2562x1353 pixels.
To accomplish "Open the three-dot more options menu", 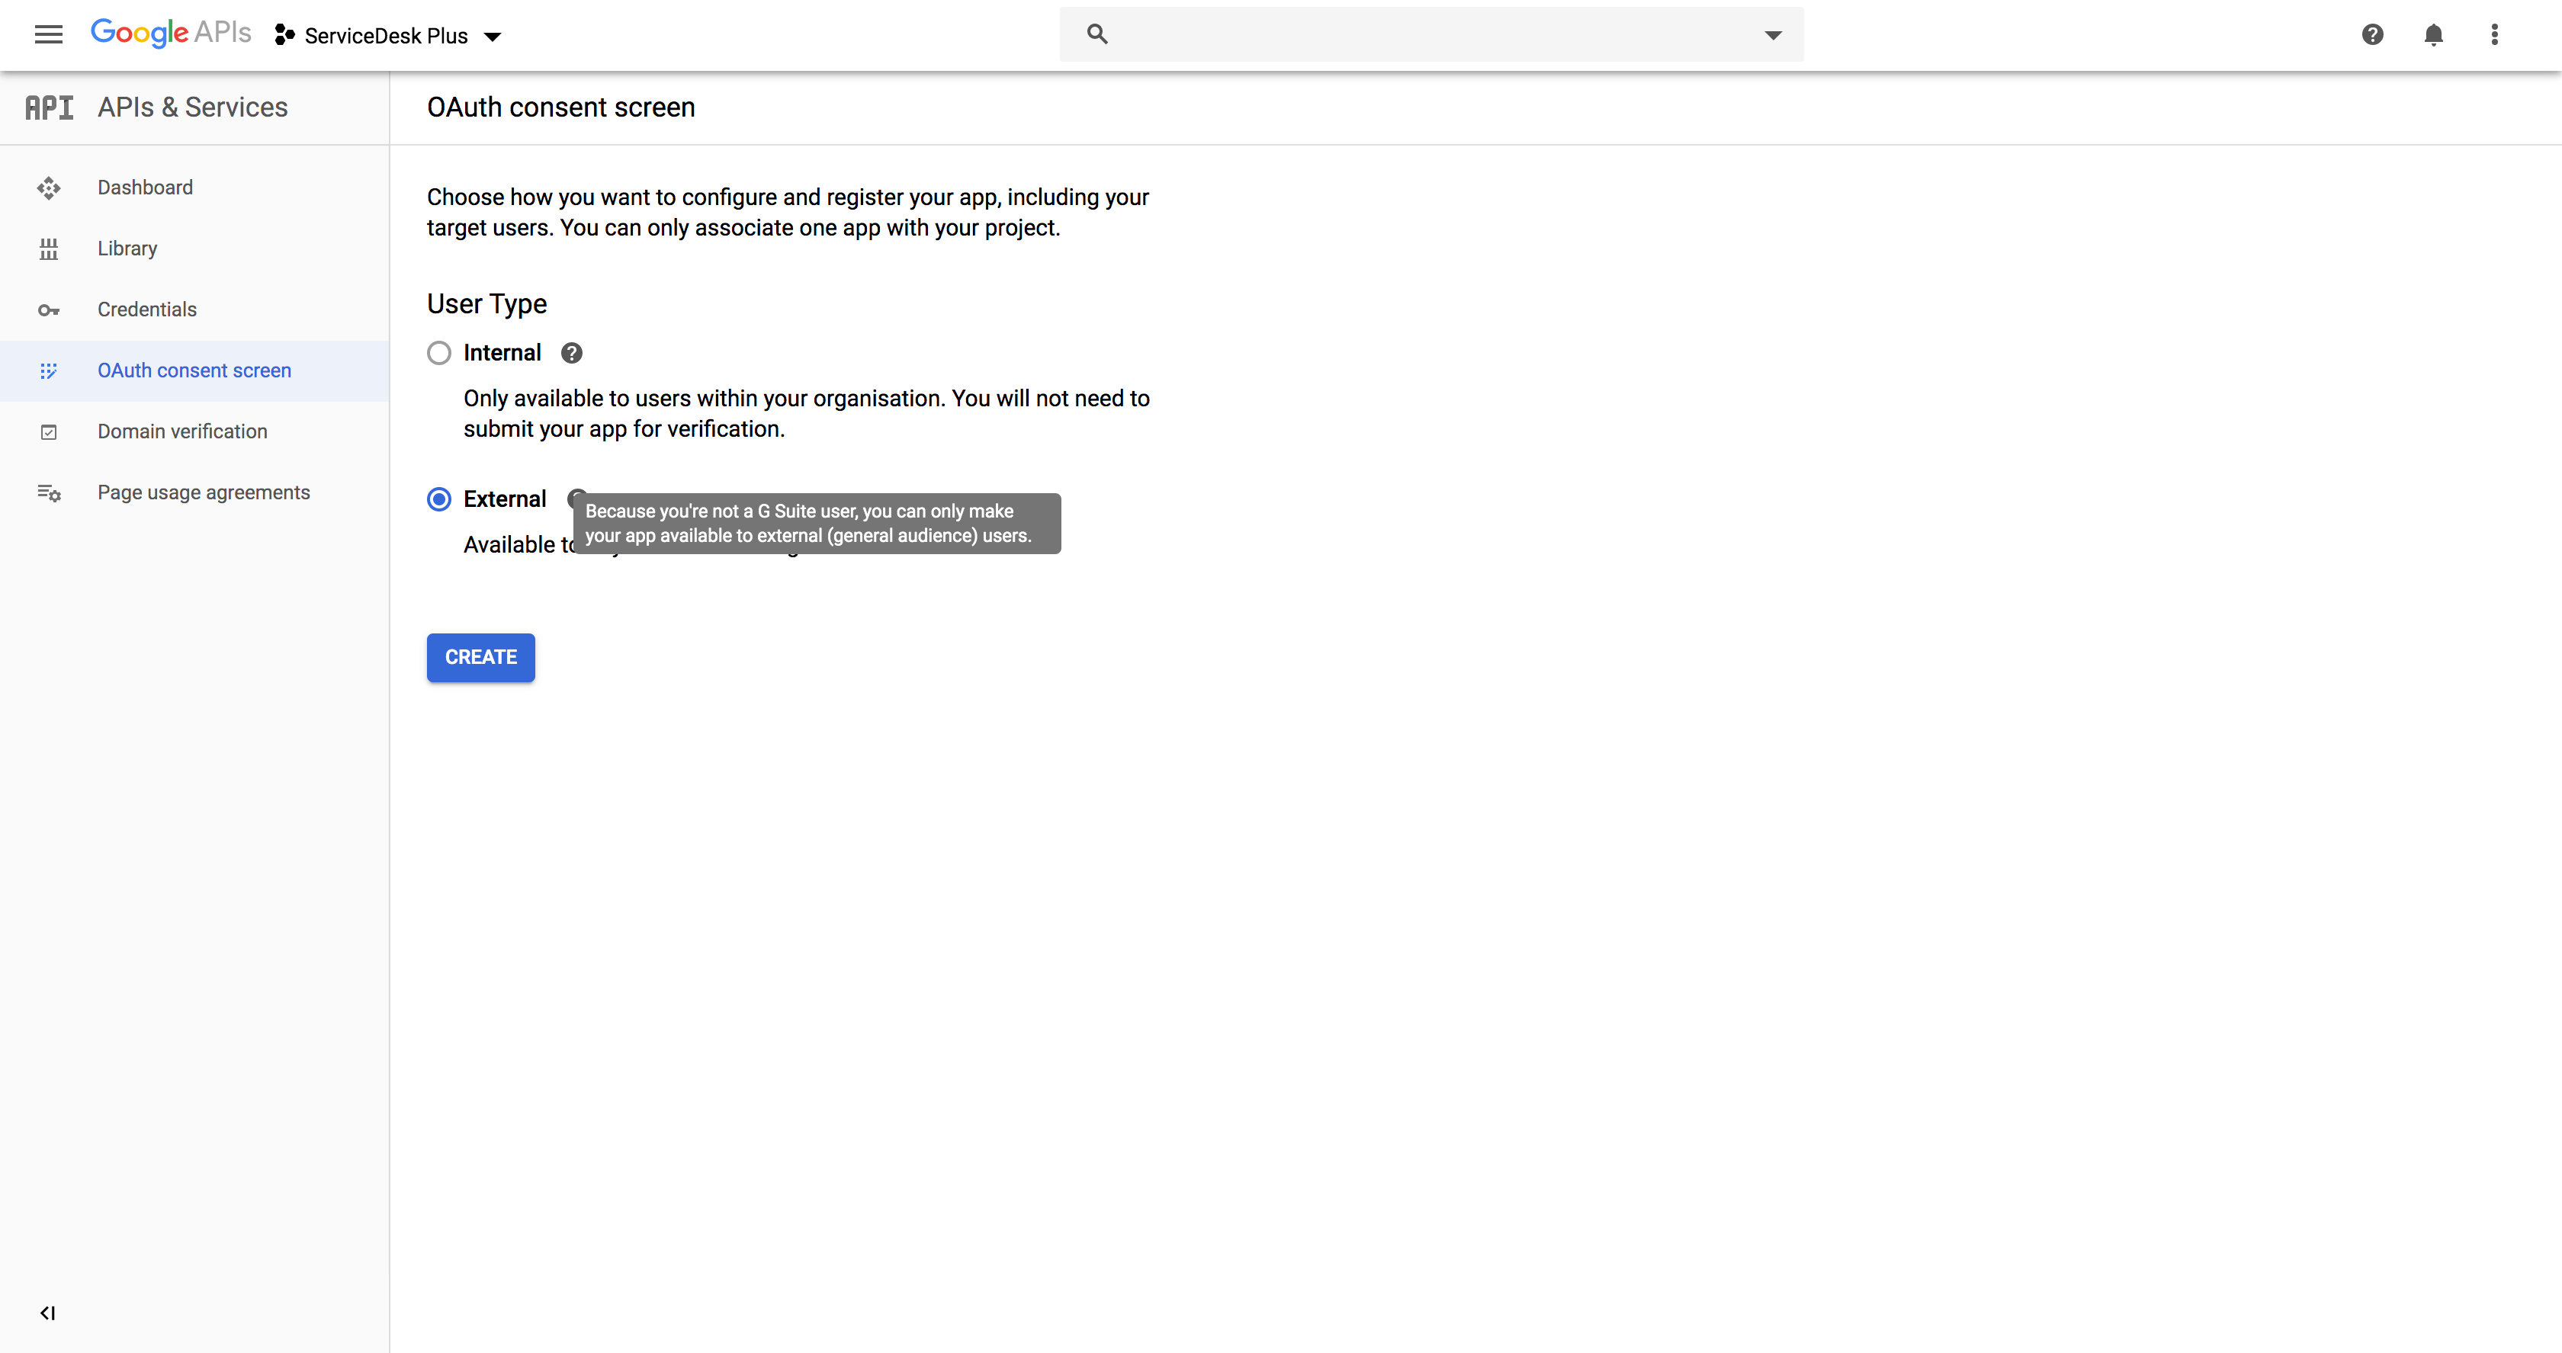I will click(x=2493, y=35).
